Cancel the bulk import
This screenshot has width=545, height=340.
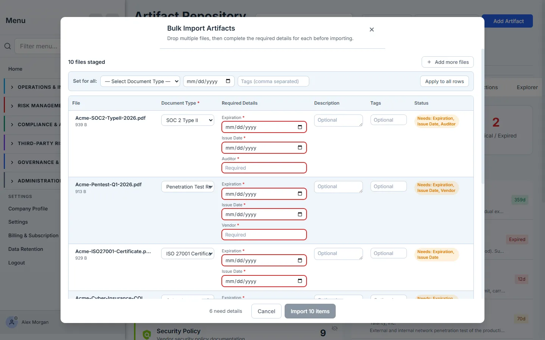tap(266, 311)
